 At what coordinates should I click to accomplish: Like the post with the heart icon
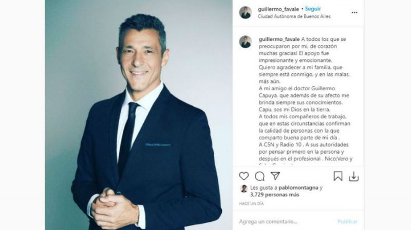tap(244, 176)
